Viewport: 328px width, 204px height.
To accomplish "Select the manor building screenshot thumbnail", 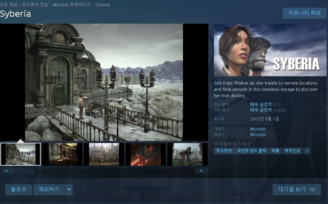I will [104, 154].
